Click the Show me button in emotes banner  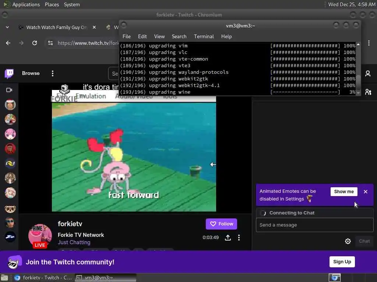pos(344,192)
